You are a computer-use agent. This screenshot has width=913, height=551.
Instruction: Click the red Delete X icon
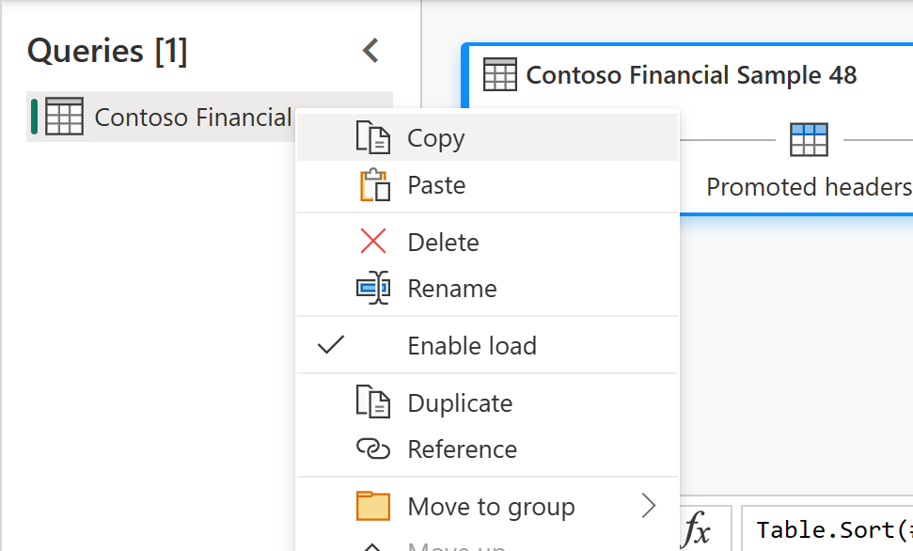point(373,242)
